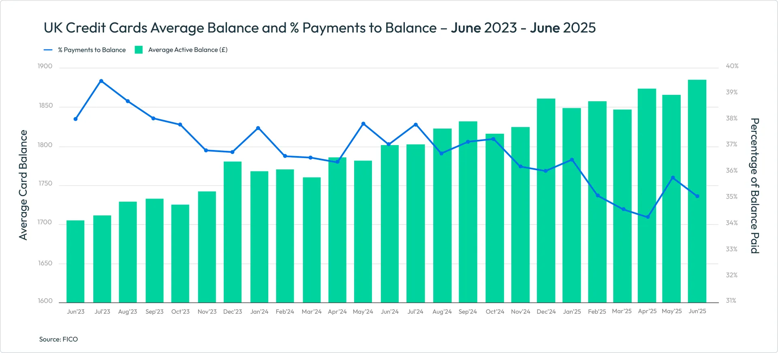
Task: Click the Apr'25 x-axis label
Action: tap(647, 311)
